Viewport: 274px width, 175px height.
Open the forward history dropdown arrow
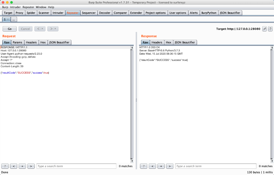coord(55,29)
